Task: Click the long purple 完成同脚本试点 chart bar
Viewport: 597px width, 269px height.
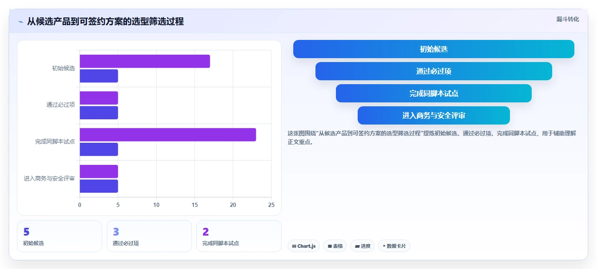Action: pyautogui.click(x=168, y=134)
